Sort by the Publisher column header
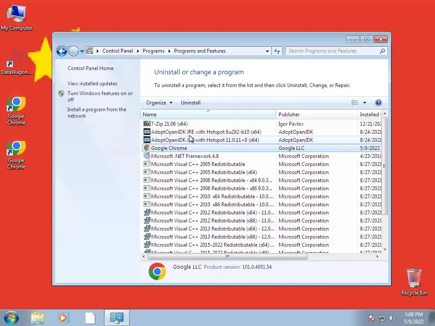 316,114
